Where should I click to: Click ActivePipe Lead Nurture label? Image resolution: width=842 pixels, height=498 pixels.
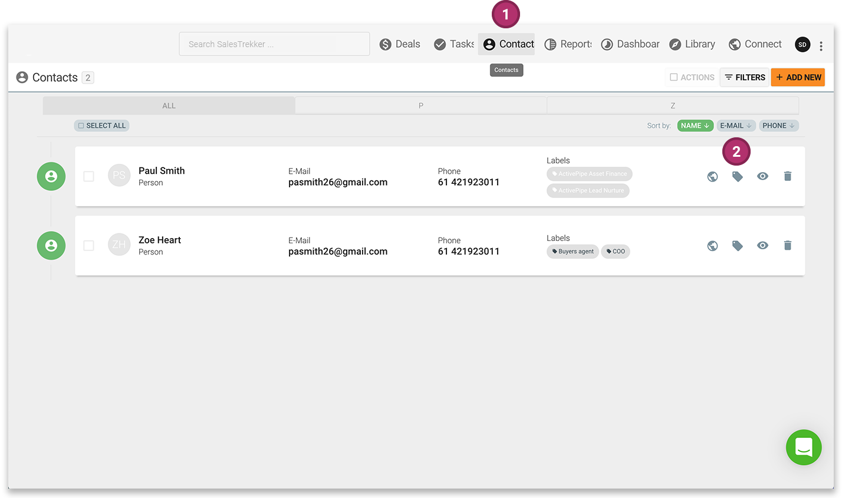pos(588,190)
